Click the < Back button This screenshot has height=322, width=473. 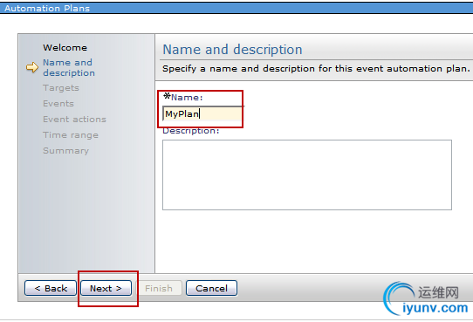click(51, 288)
